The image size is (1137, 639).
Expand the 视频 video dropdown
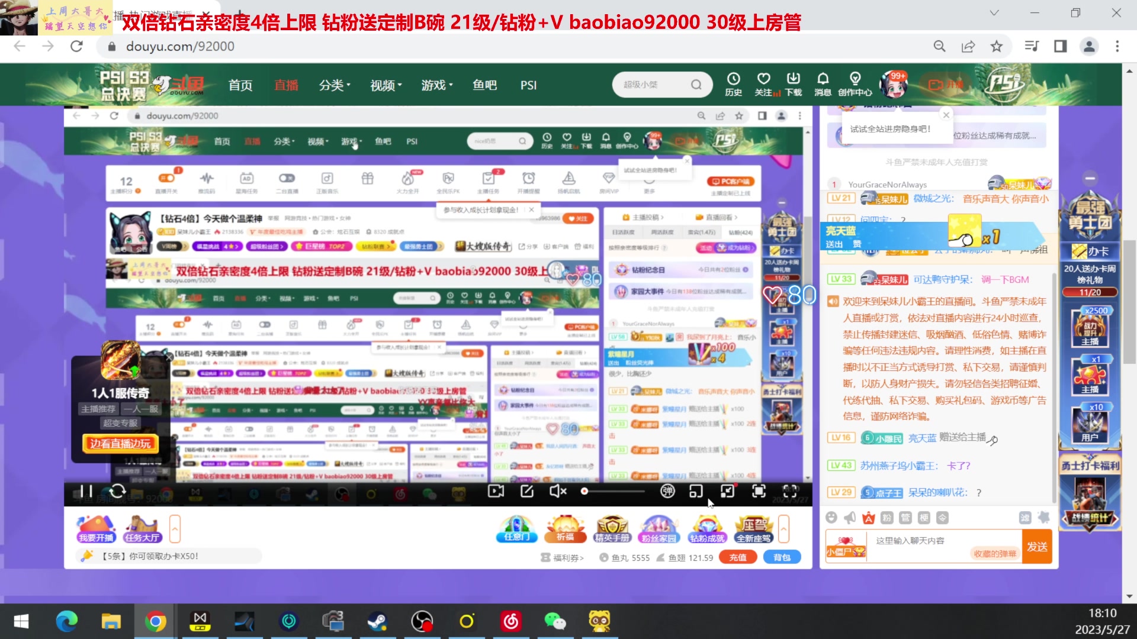coord(386,85)
